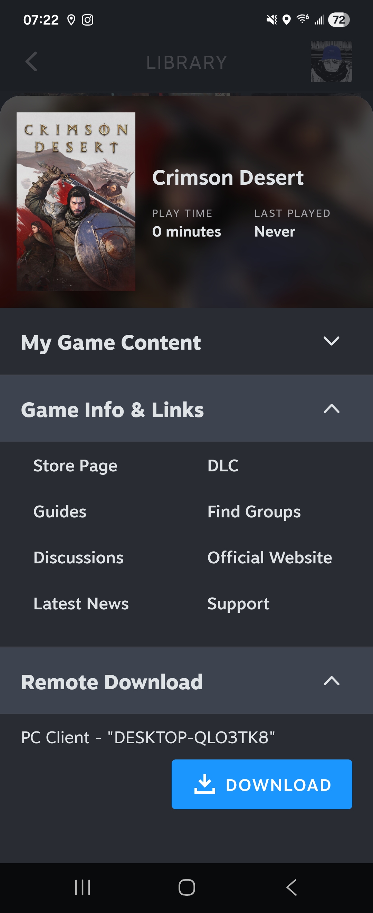Screen dimensions: 373x913
Task: Open the user profile avatar
Action: click(x=331, y=62)
